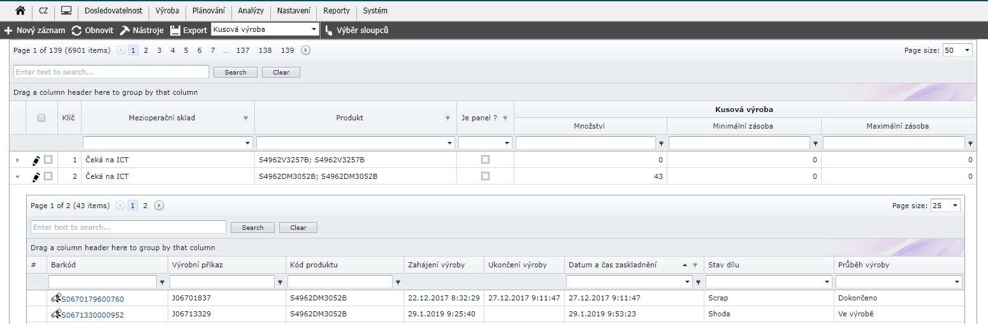Open the Výroba menu
This screenshot has height=324, width=988.
(167, 11)
